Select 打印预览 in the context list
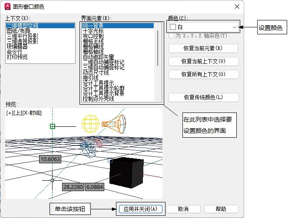 tap(17, 57)
